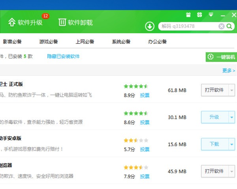Click 隐藏已安装软件 link
The image size is (237, 189).
(63, 56)
